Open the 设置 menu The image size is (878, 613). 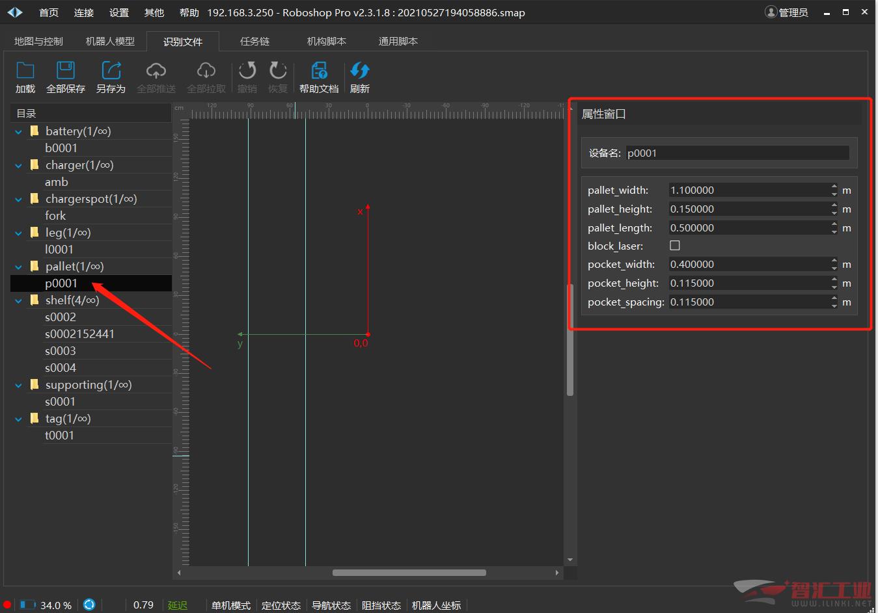pyautogui.click(x=119, y=12)
